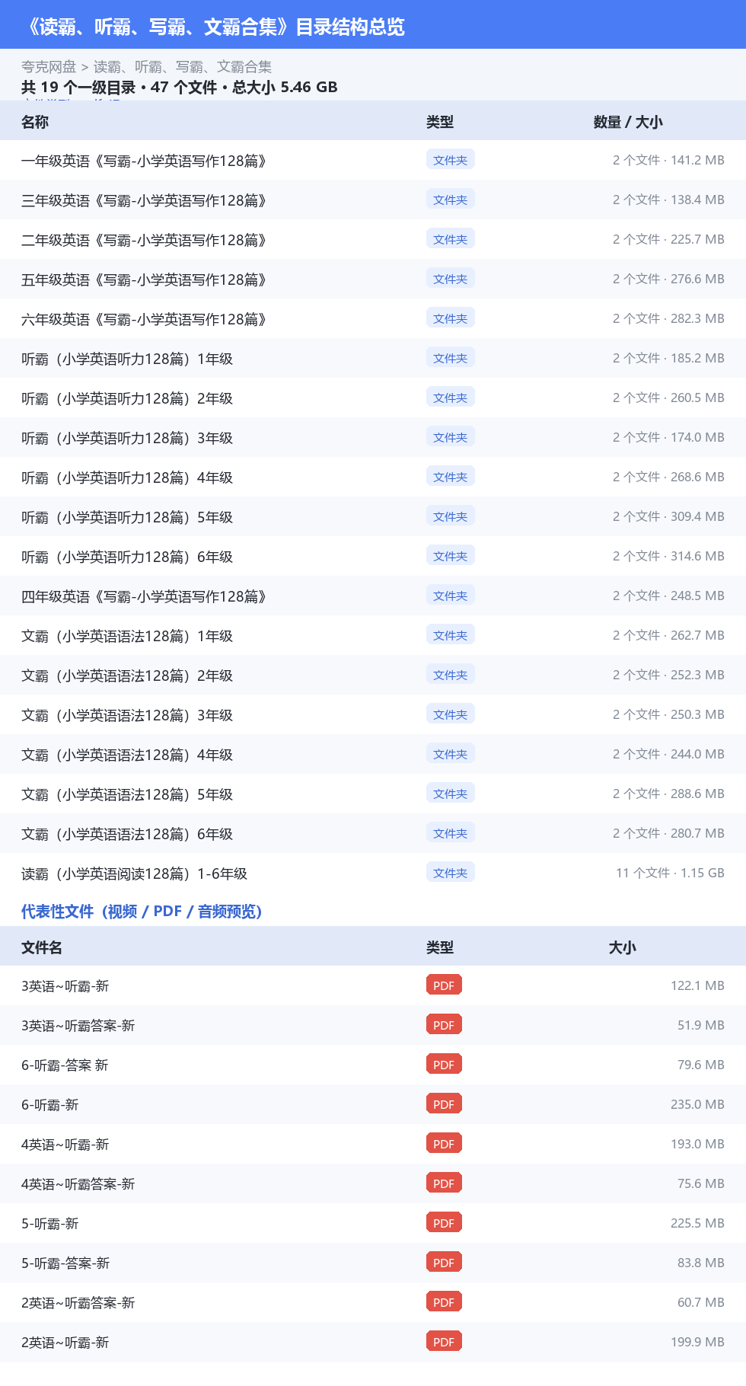Click the size text 2 个文件 · 174.0 MB
Screen dimensions: 746x1386
pyautogui.click(x=668, y=437)
